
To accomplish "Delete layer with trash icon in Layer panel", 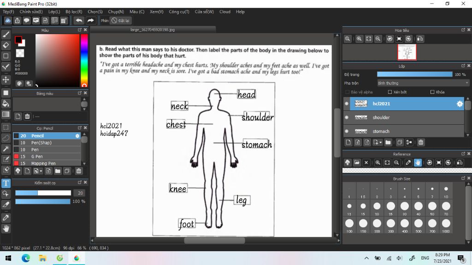I will click(421, 143).
